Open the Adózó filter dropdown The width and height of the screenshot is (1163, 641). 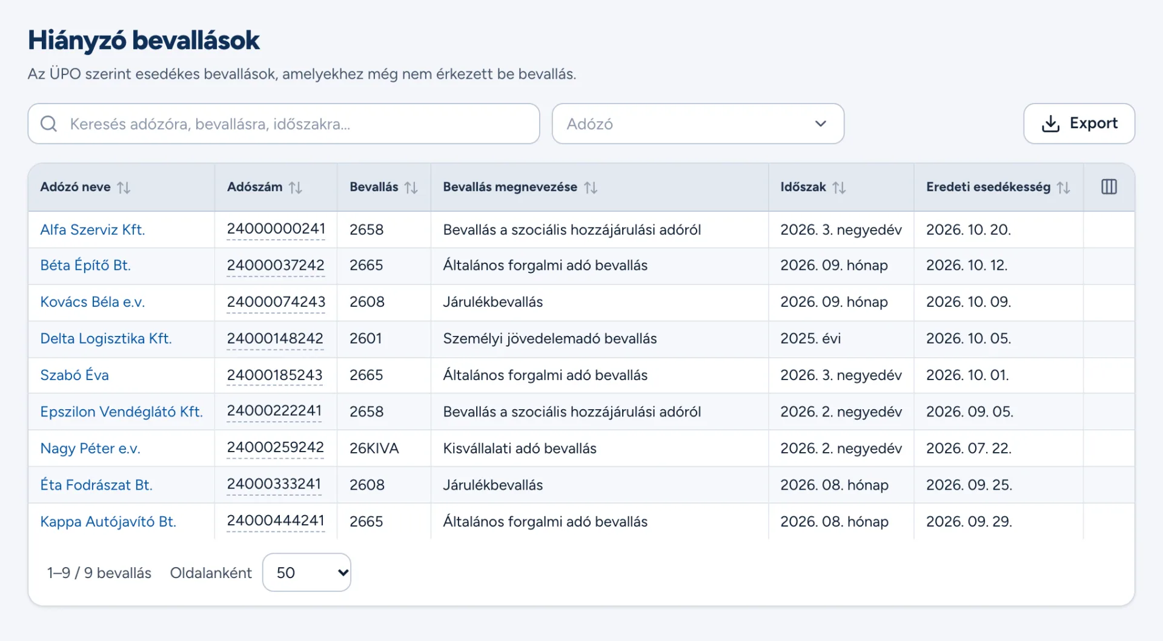click(698, 123)
